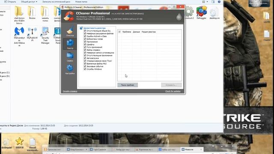Select Локальный диск (D:) in Explorer sidebar
Viewport: 274px width, 154px height.
[5, 76]
